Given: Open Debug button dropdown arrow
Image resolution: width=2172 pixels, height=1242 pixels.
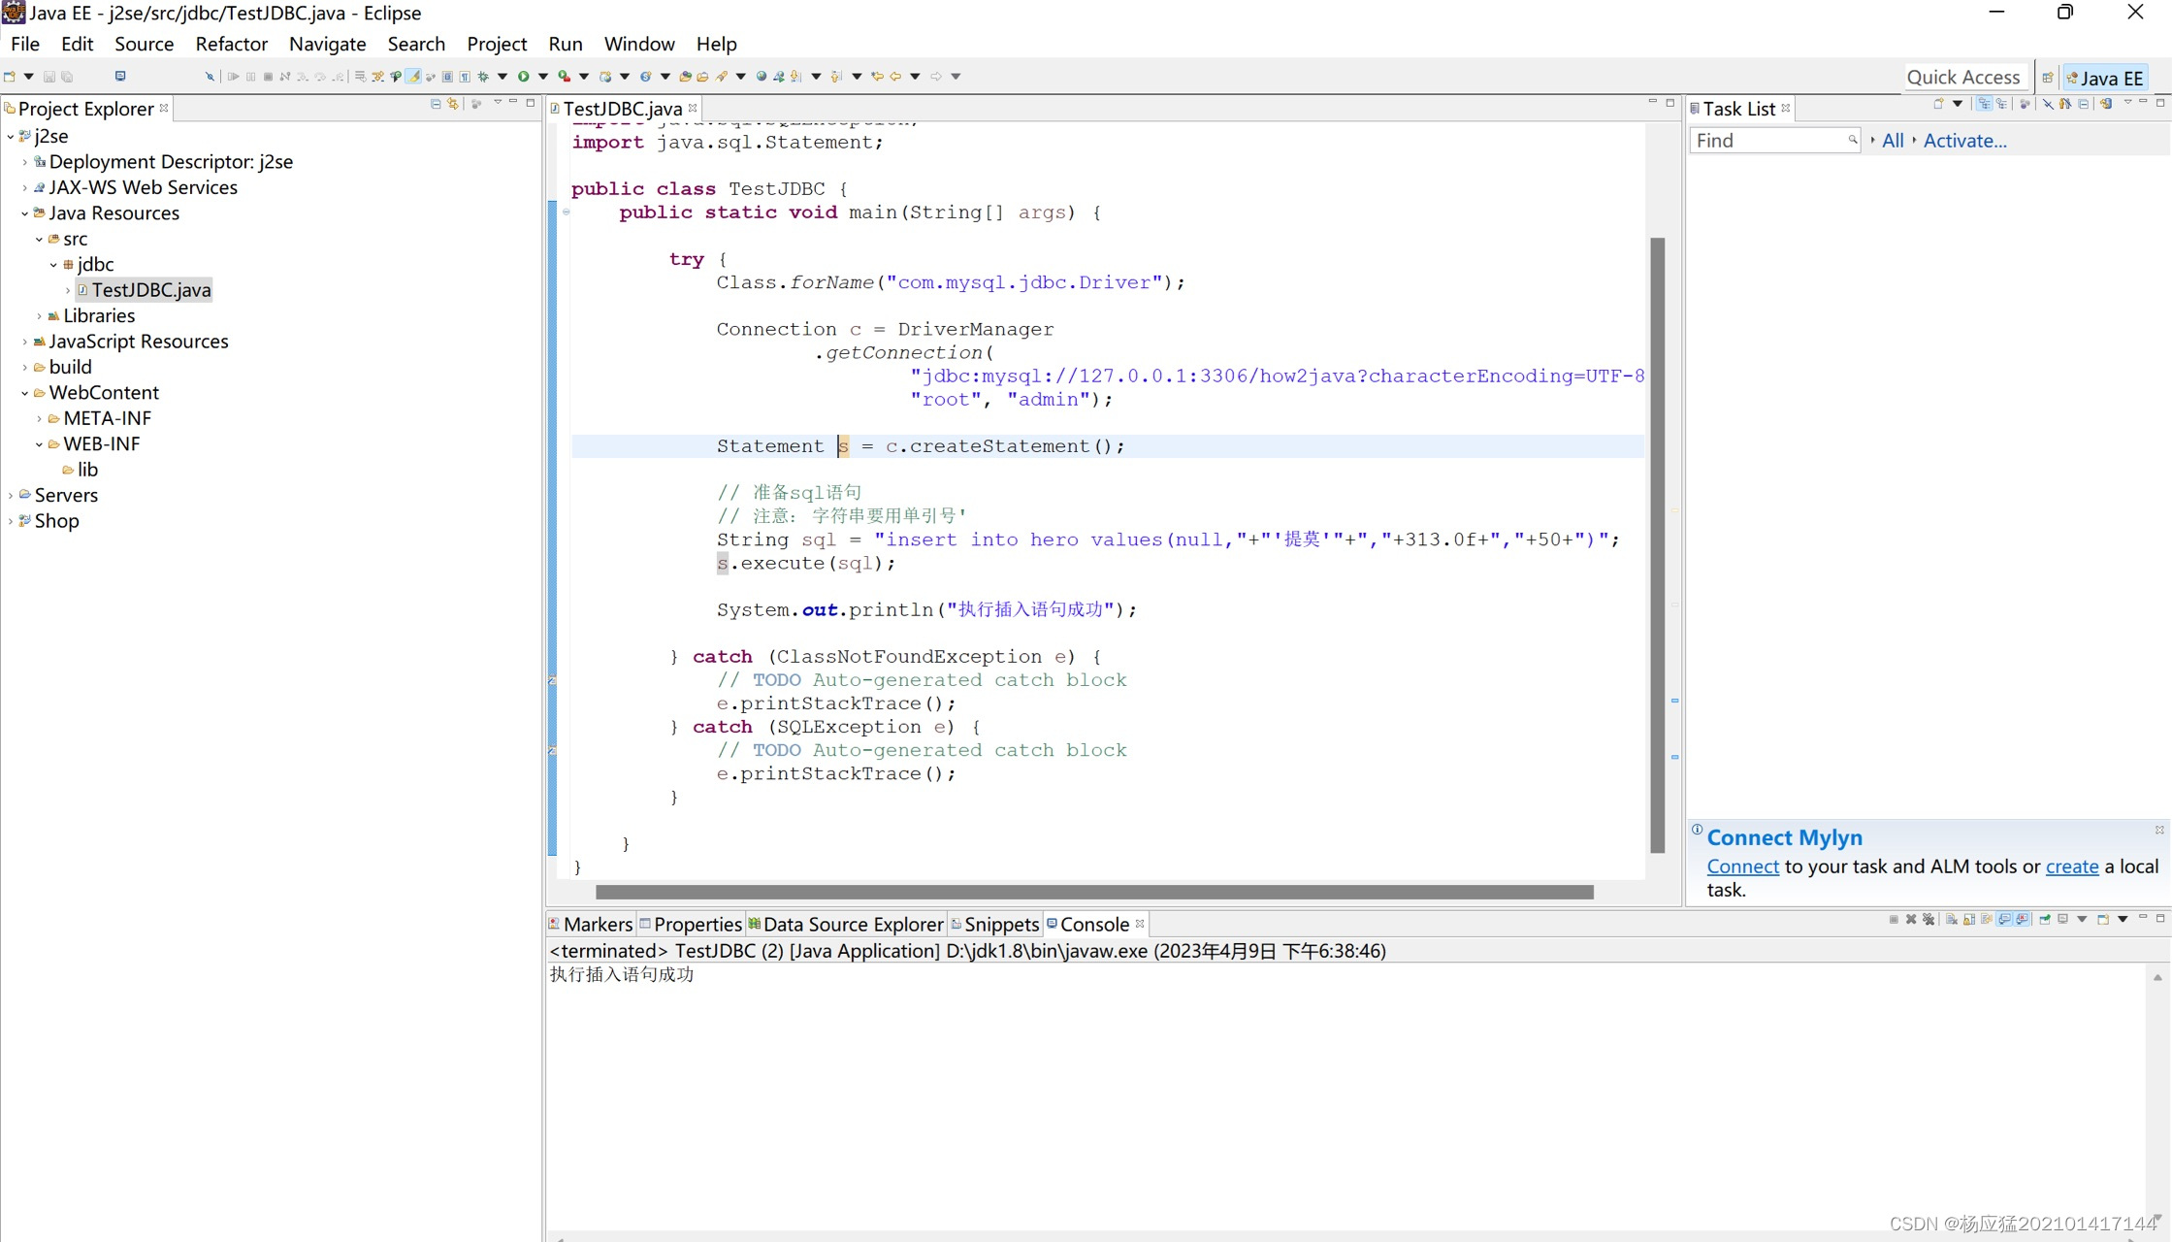Looking at the screenshot, I should click(502, 77).
